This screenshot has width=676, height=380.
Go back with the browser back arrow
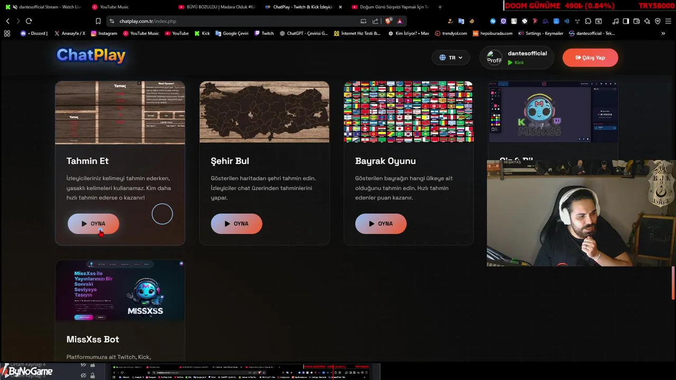pyautogui.click(x=8, y=21)
